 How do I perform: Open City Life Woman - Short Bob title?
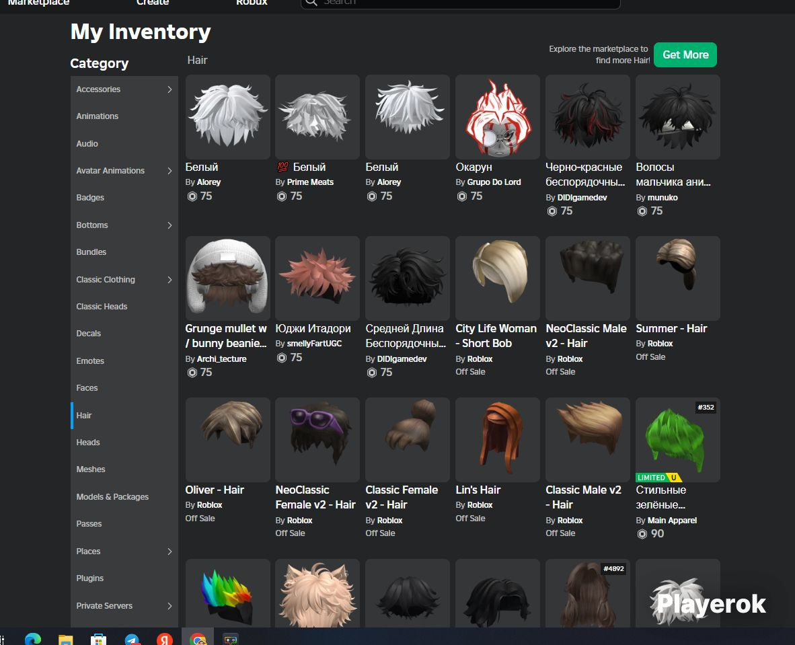click(496, 336)
